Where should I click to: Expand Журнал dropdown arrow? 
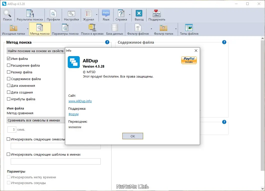[97, 15]
